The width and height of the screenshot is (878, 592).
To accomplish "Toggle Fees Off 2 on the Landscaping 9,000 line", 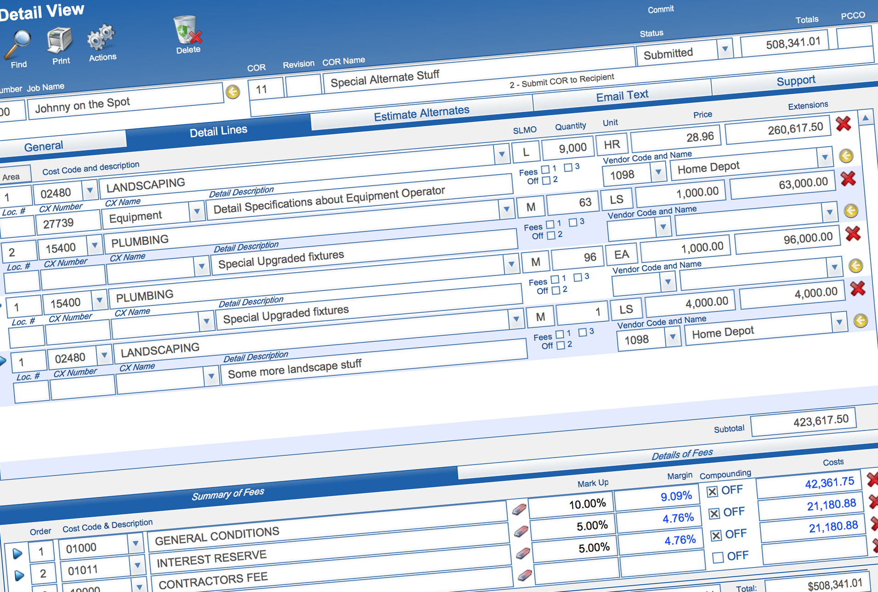I will [546, 181].
